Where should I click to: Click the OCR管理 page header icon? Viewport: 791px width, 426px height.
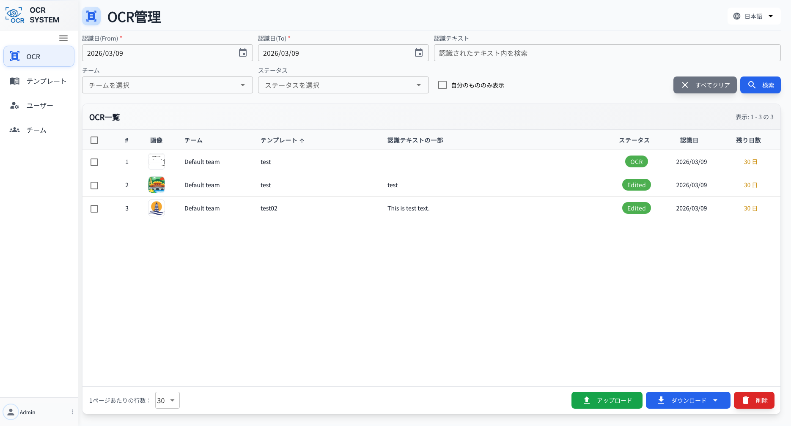click(91, 16)
